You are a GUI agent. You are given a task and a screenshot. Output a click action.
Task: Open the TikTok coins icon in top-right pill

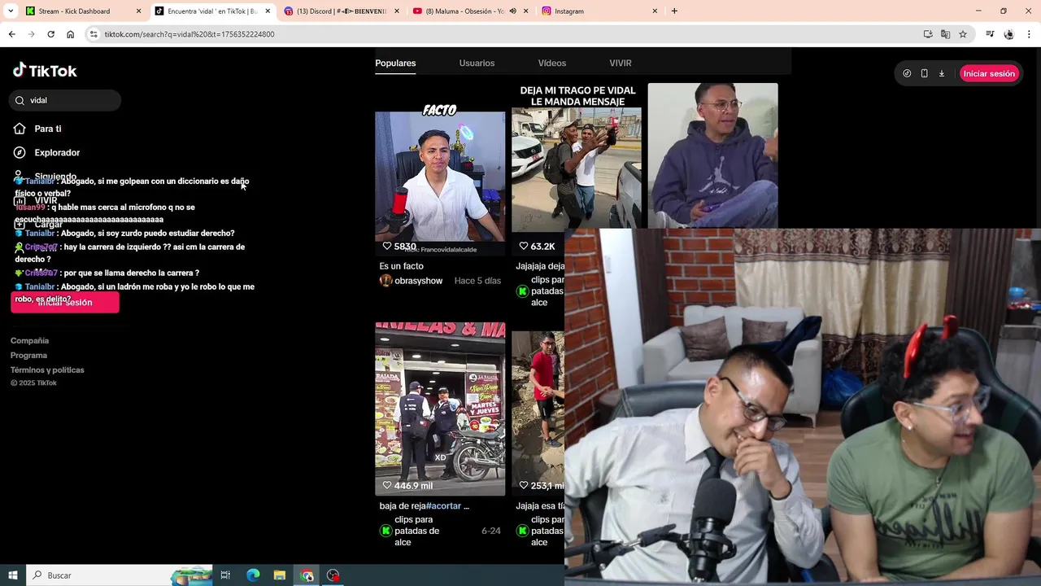click(x=907, y=73)
